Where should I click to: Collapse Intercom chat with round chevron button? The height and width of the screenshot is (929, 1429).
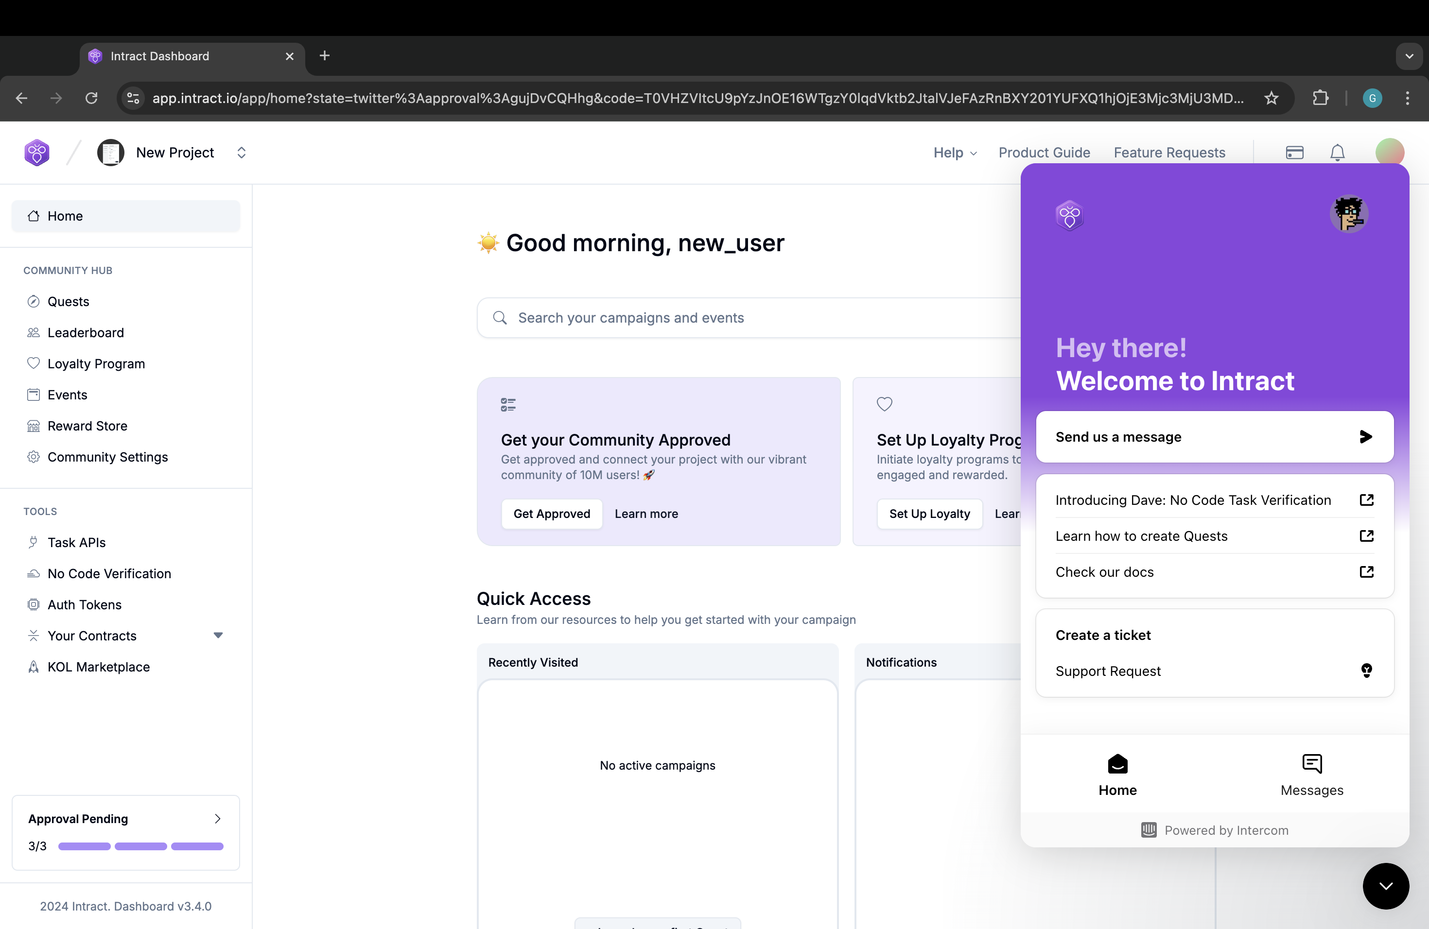[1385, 886]
